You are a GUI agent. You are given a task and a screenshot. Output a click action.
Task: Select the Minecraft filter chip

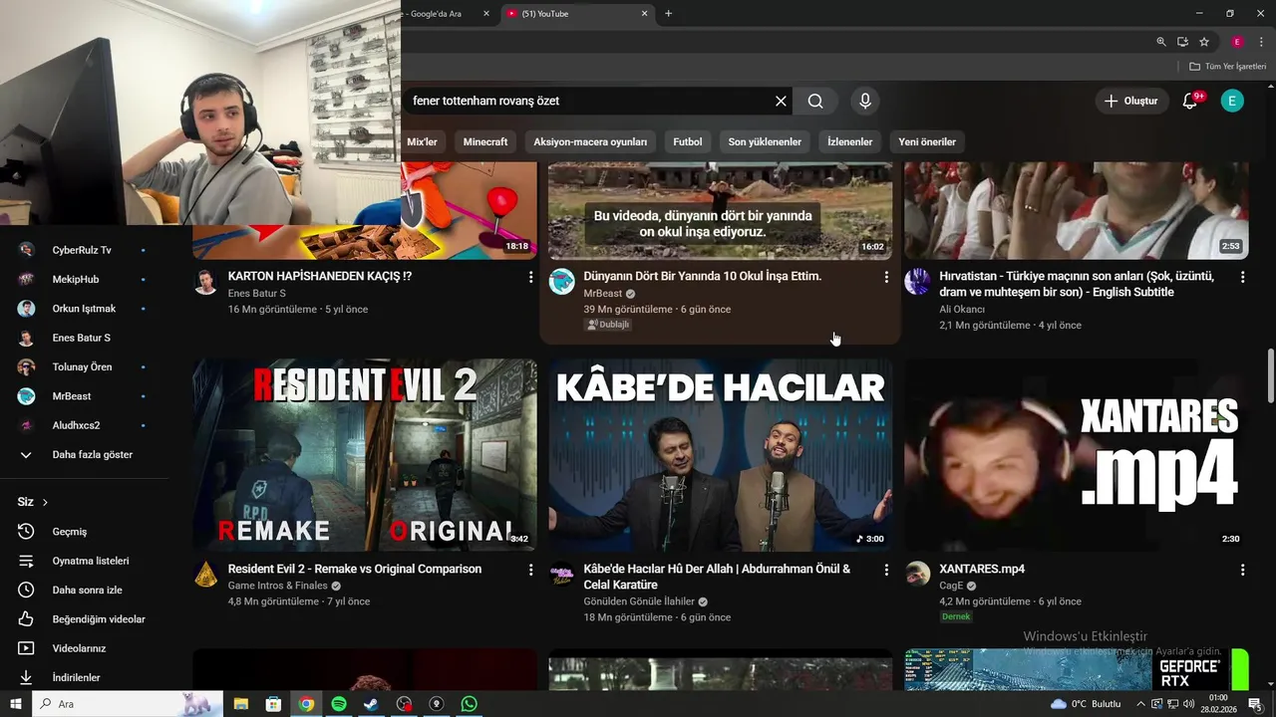pyautogui.click(x=485, y=141)
